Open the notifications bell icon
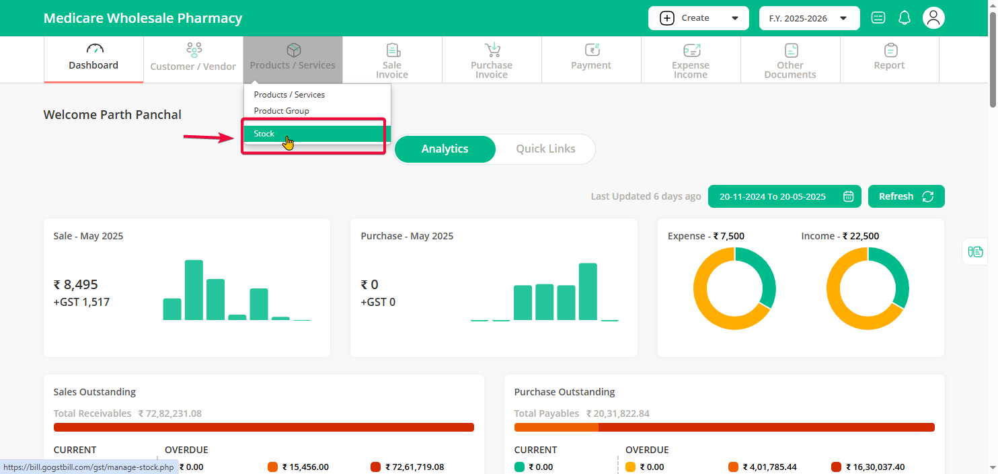Viewport: 998px width, 474px height. (x=905, y=18)
